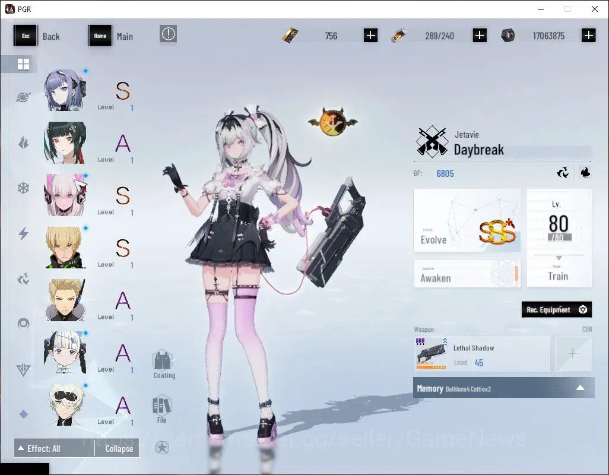The height and width of the screenshot is (475, 609).
Task: Open the Train level 80 panel
Action: (559, 238)
